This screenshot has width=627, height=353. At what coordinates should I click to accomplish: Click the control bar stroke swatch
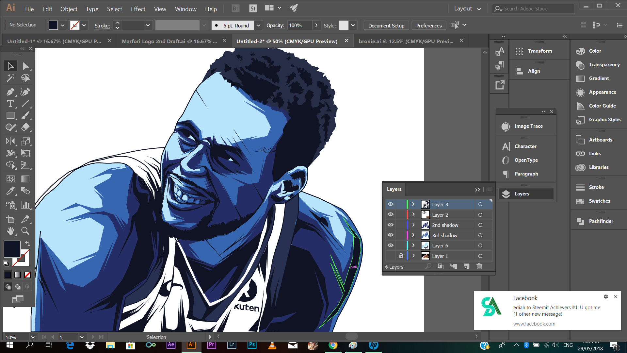pos(75,25)
